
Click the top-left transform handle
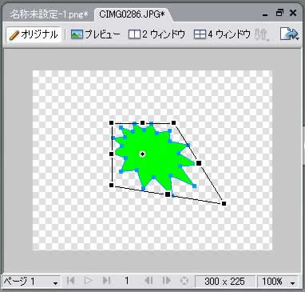(x=112, y=123)
